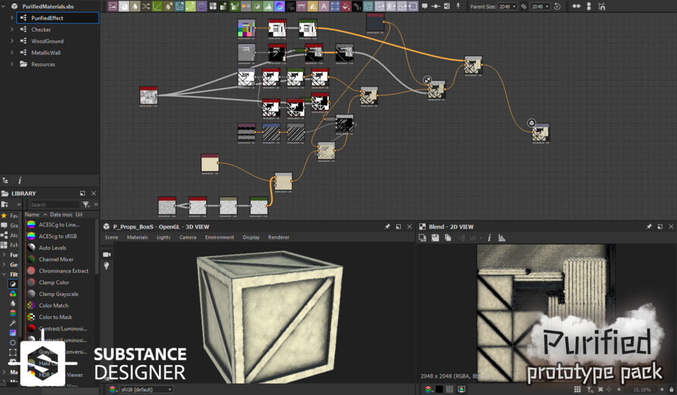Align nodes vertically using toolbar icon
677x395 pixels.
(x=589, y=7)
